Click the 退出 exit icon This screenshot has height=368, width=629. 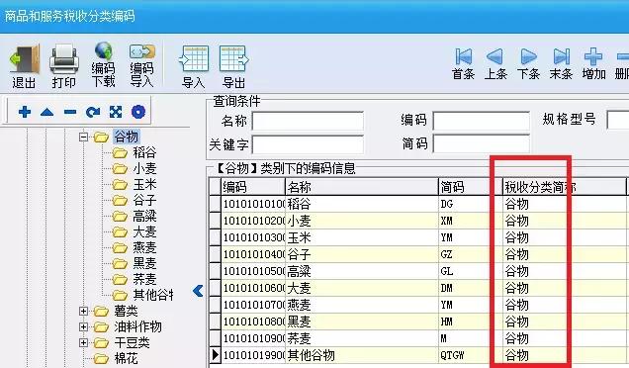[x=24, y=59]
